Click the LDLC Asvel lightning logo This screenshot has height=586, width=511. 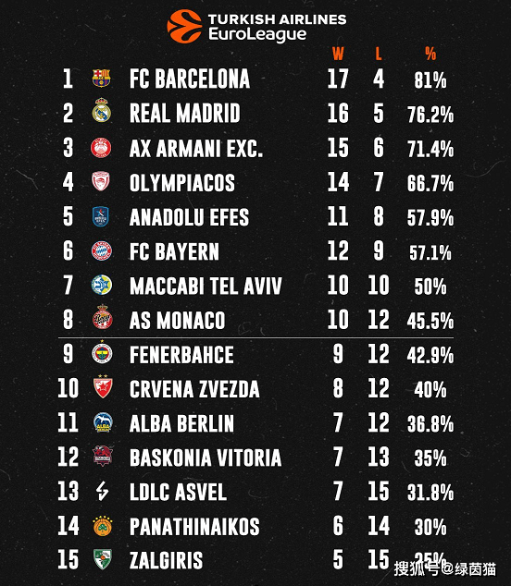tap(102, 491)
